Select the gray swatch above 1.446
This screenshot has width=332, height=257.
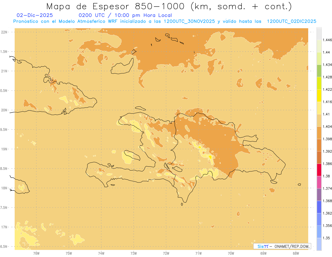click(319, 34)
